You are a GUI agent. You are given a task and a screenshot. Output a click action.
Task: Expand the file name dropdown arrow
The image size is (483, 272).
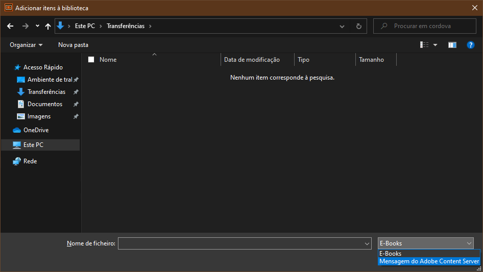[367, 244]
